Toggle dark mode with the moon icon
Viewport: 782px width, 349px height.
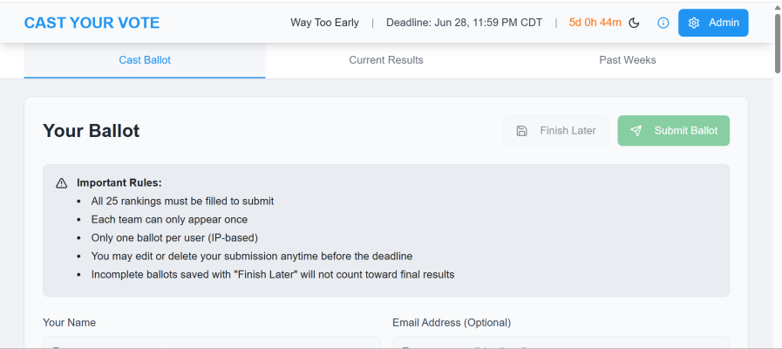tap(634, 23)
